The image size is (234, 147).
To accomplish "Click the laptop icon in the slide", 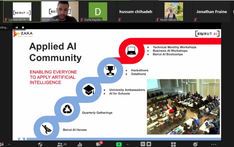I will point(131,51).
